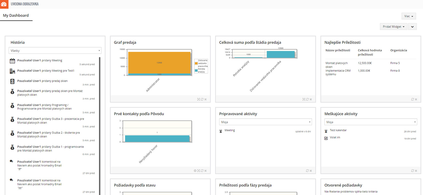Click calendar icon beside 'pridany Meeting' entry
Viewport: 423px width, 195px height.
coord(12,61)
